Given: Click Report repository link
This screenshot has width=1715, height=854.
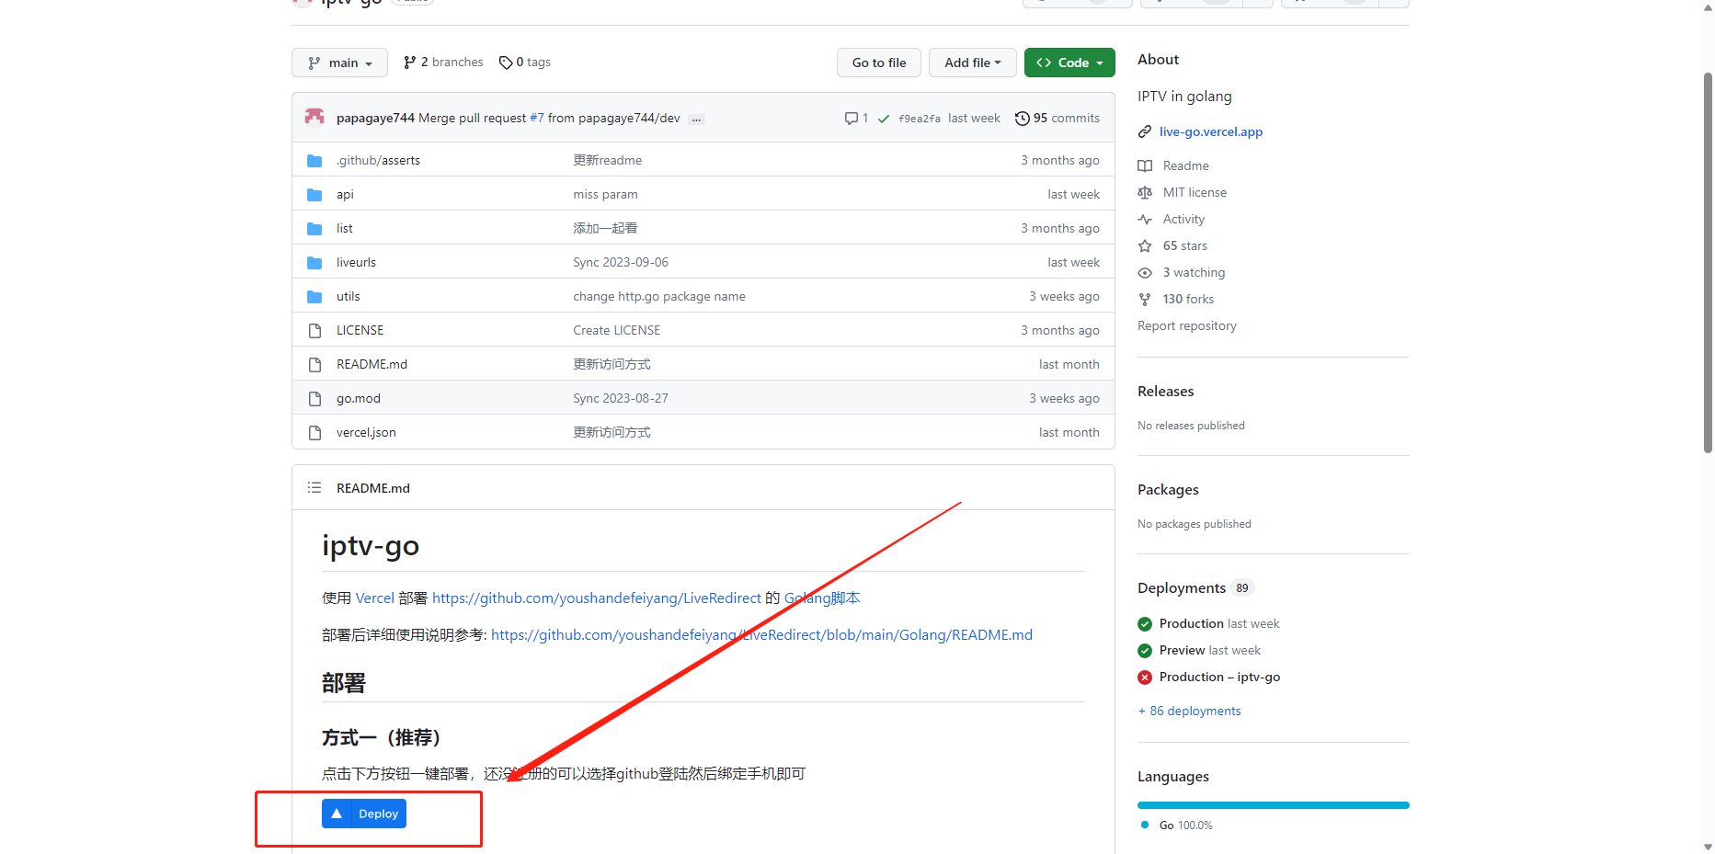Looking at the screenshot, I should pyautogui.click(x=1186, y=325).
